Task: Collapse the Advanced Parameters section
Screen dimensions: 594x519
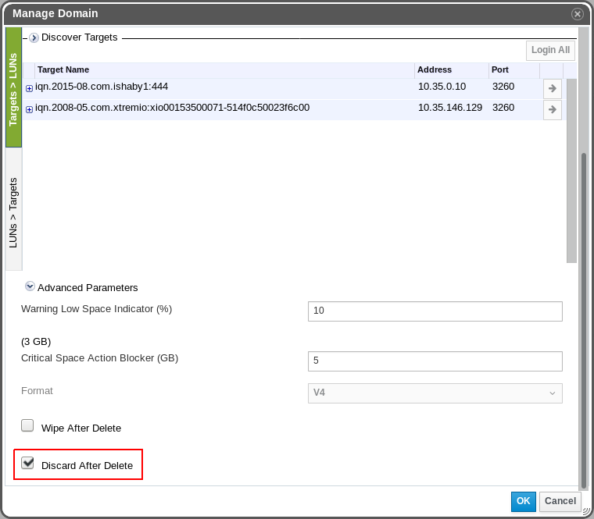Action: [30, 286]
